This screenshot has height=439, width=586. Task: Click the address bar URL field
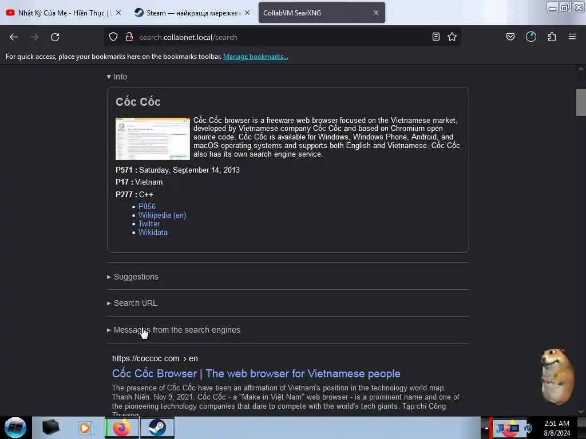[x=282, y=37]
